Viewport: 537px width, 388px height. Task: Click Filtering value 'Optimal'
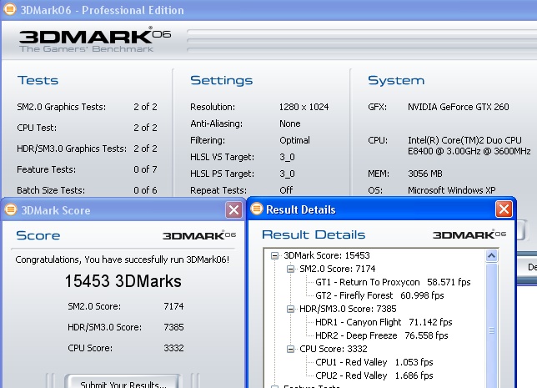294,140
